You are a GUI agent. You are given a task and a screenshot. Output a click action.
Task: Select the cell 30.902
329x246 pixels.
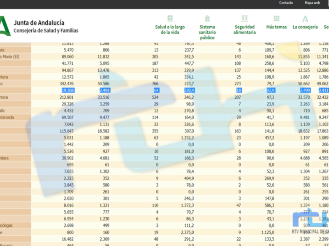point(67,158)
